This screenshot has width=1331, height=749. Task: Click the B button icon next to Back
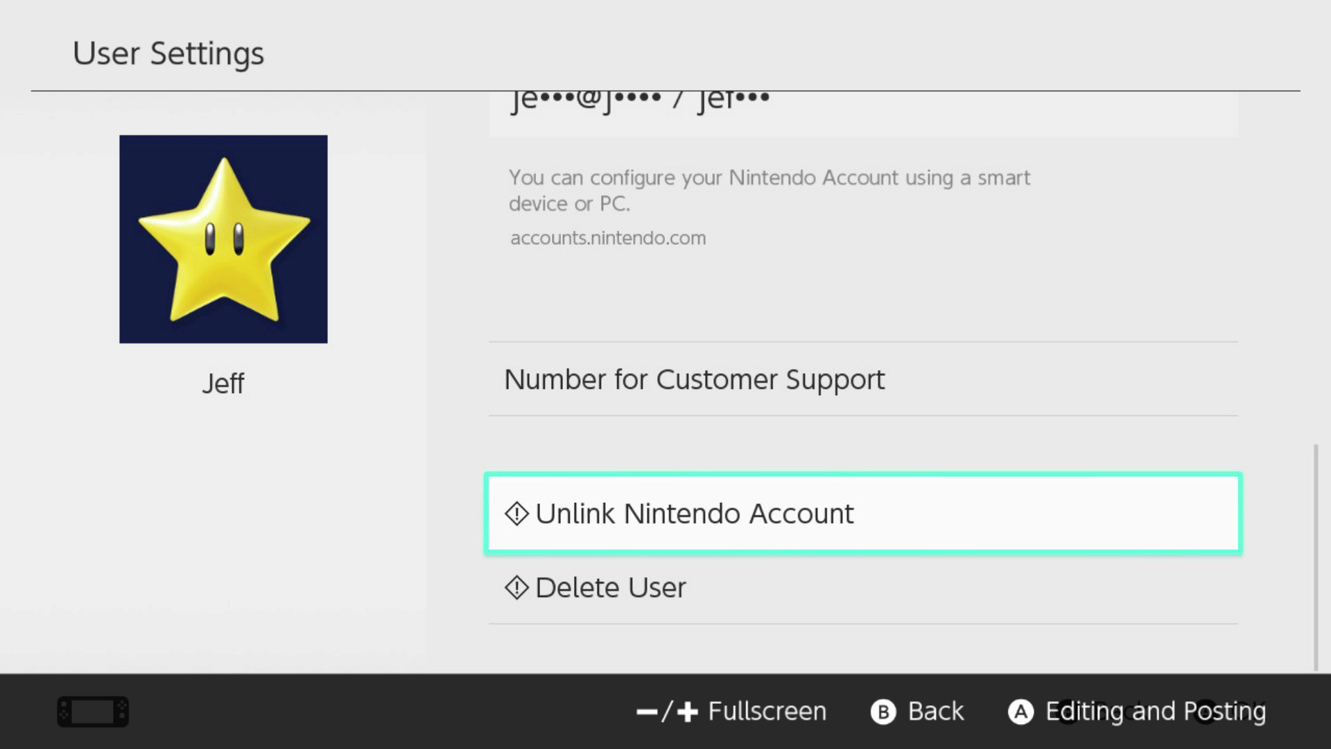882,711
